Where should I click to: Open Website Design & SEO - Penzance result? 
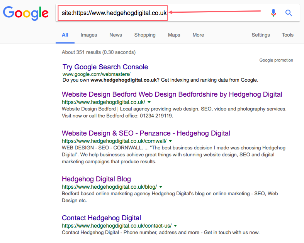click(146, 133)
